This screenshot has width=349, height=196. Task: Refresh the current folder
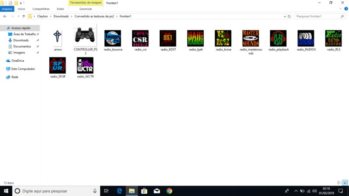click(x=289, y=17)
